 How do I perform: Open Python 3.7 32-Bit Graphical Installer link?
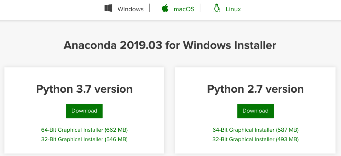[84, 139]
